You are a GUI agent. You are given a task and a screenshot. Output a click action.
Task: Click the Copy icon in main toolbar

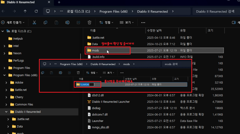pos(45,23)
